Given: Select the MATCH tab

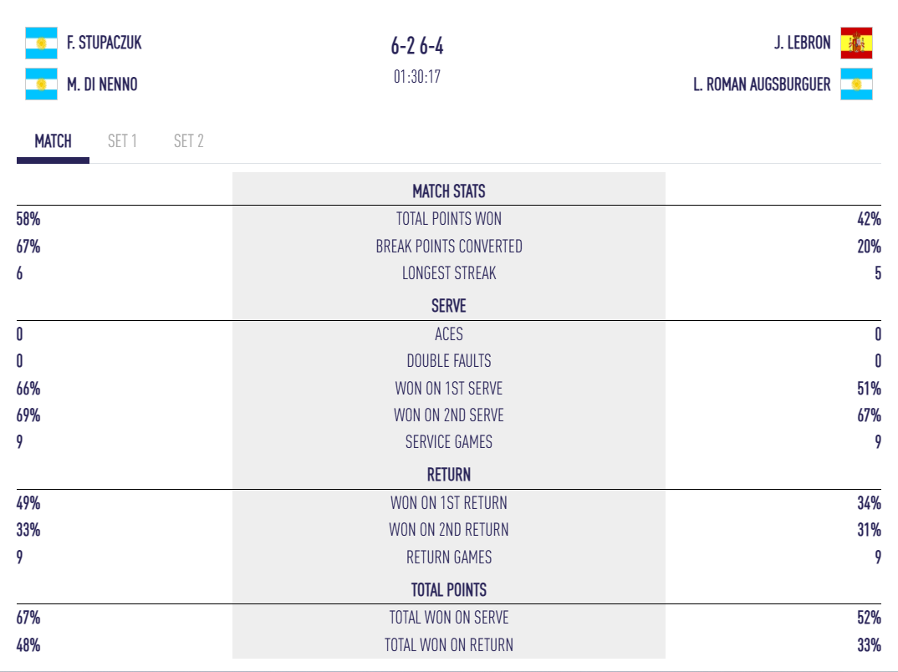Looking at the screenshot, I should point(53,141).
